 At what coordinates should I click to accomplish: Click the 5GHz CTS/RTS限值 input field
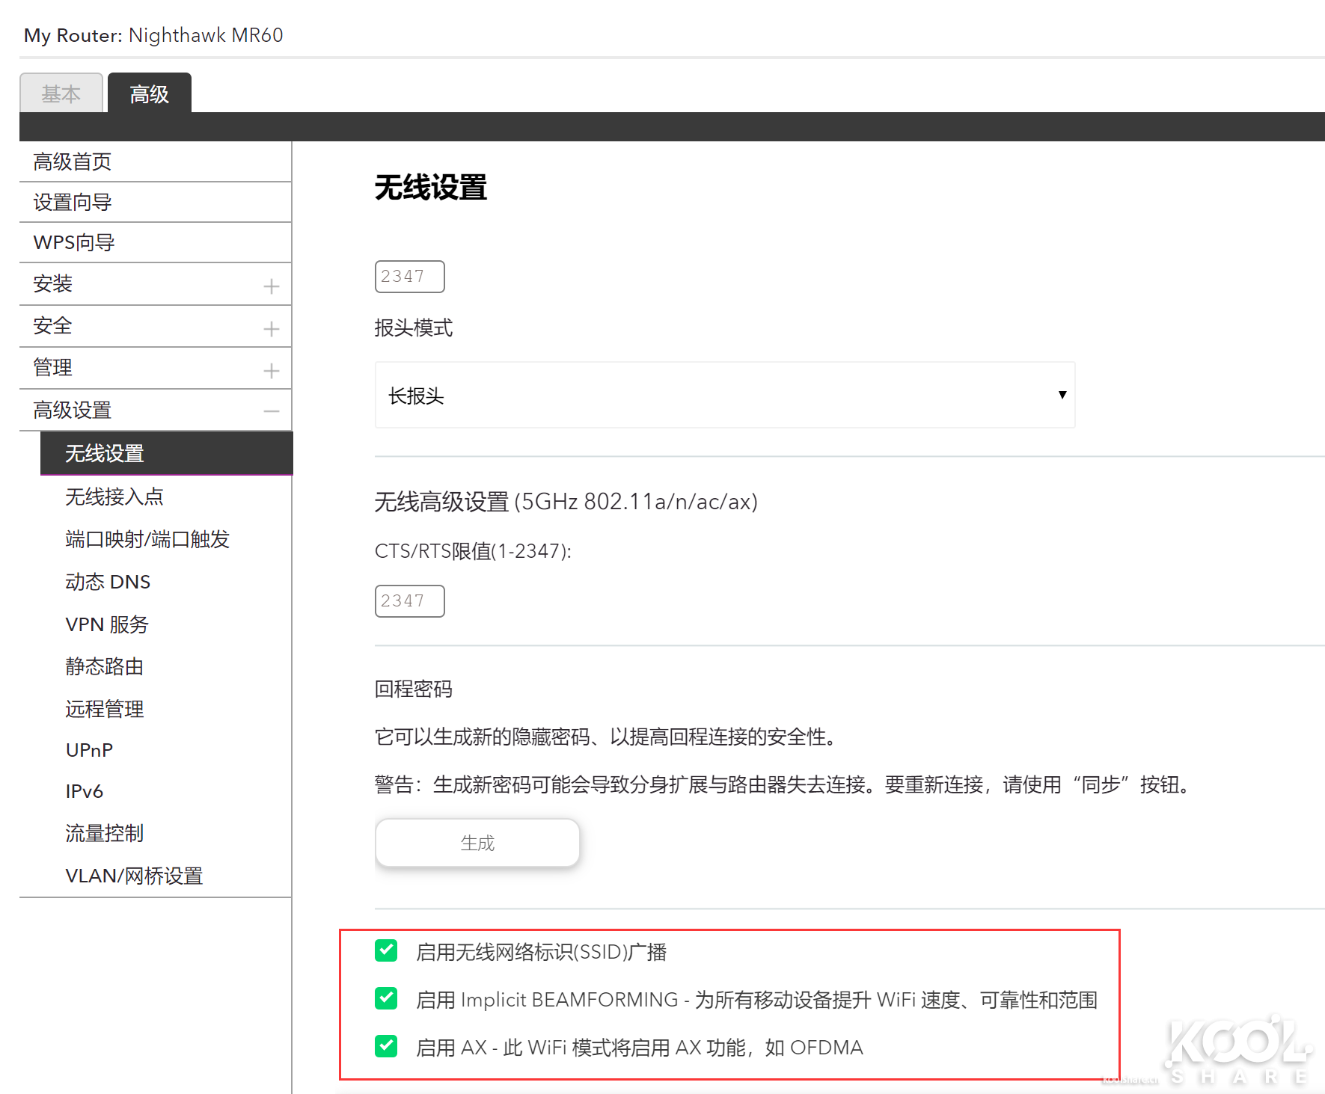410,601
